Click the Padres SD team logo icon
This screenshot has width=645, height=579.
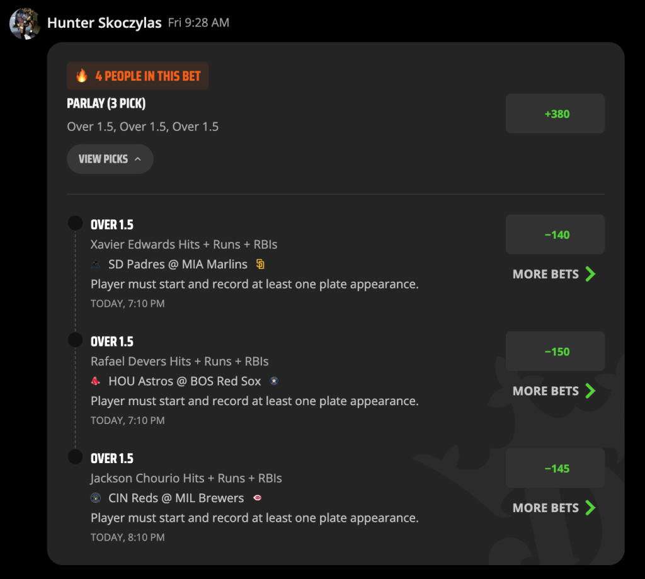coord(260,264)
